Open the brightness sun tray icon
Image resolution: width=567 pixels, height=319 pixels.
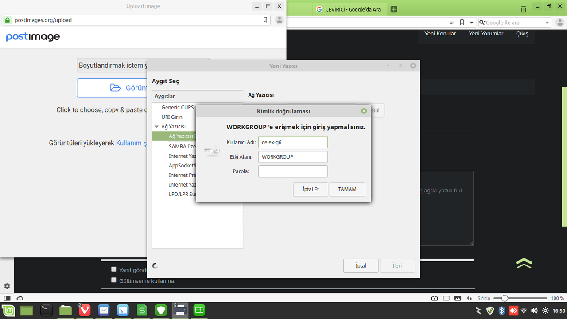pos(545,311)
